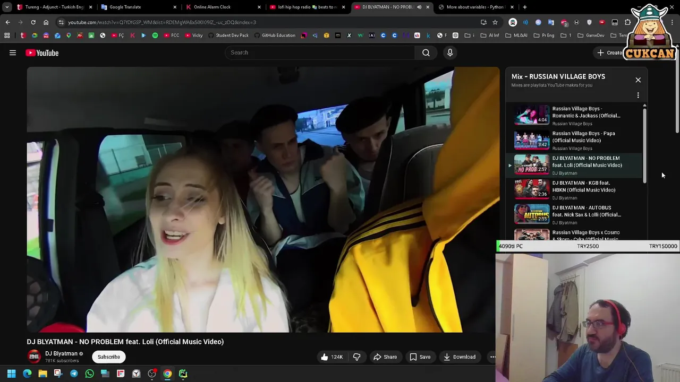Click the video player to pause
This screenshot has height=382, width=680.
(263, 200)
